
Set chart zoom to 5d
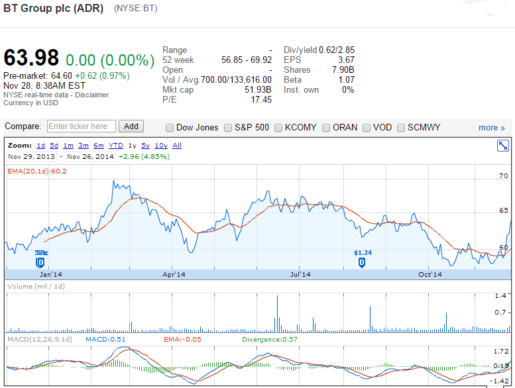point(54,145)
